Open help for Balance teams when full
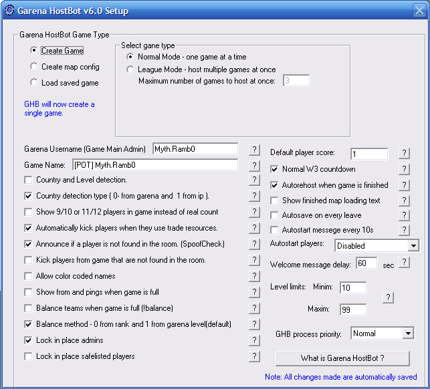The width and height of the screenshot is (430, 389). [x=255, y=308]
